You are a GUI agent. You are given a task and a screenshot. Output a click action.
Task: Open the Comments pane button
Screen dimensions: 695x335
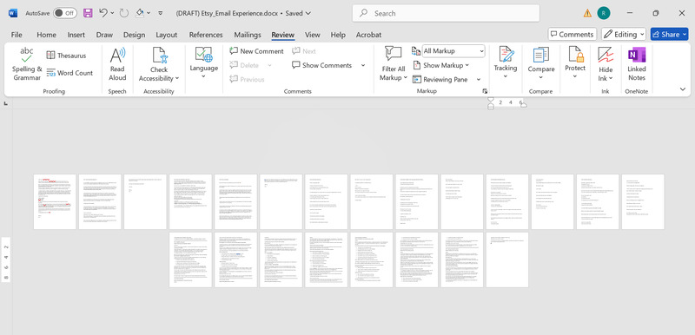(x=572, y=34)
